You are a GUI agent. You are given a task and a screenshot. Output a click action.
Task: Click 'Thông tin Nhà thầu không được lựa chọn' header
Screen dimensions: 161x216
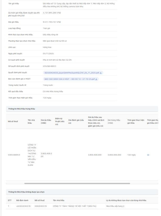(x=26, y=192)
